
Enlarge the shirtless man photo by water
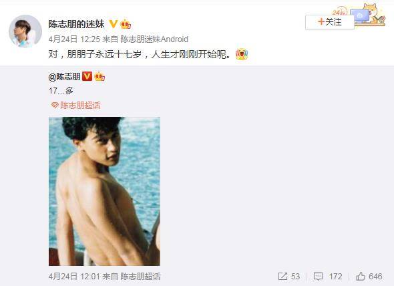104,191
